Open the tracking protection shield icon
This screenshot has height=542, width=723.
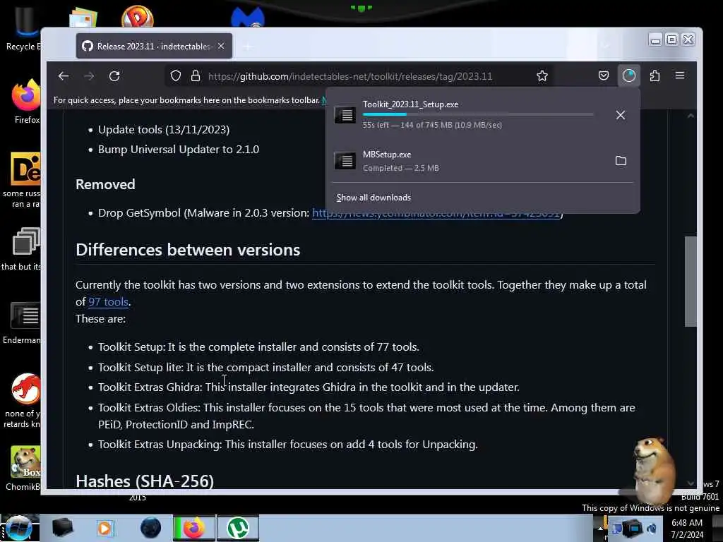point(176,76)
